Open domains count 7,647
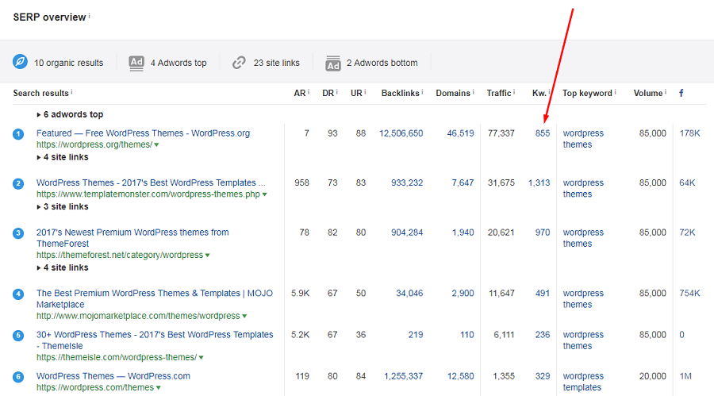The width and height of the screenshot is (714, 396). coord(463,183)
